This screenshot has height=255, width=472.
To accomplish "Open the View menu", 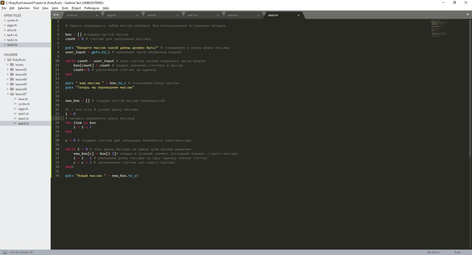I will (45, 8).
